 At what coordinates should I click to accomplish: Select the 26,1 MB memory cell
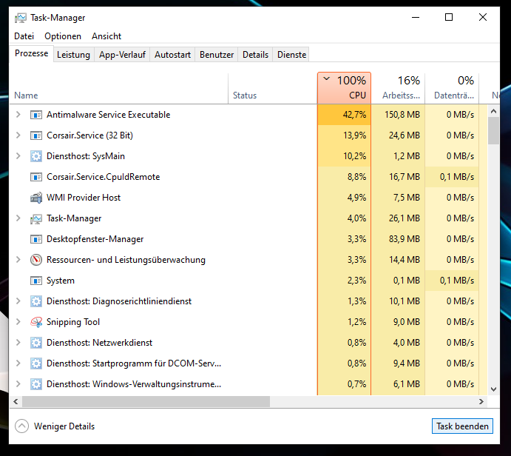click(399, 218)
